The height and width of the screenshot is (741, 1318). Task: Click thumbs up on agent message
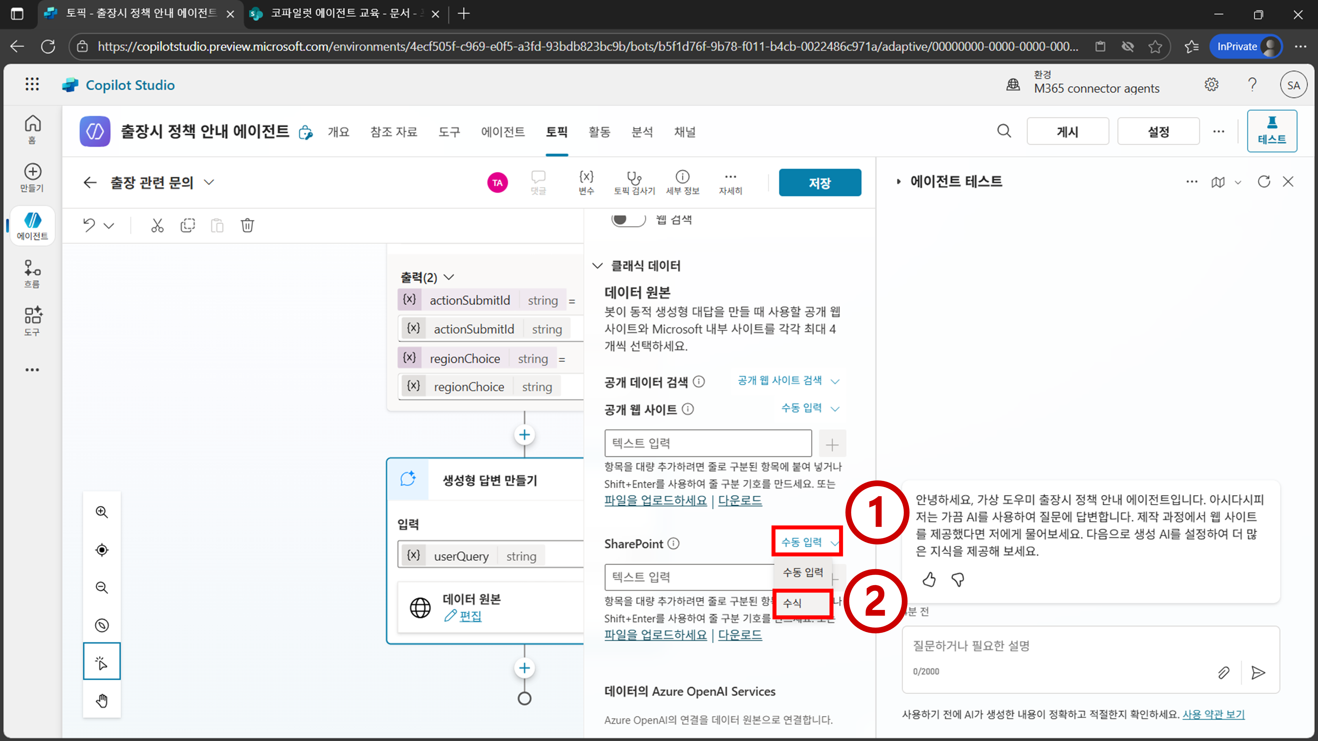tap(929, 579)
